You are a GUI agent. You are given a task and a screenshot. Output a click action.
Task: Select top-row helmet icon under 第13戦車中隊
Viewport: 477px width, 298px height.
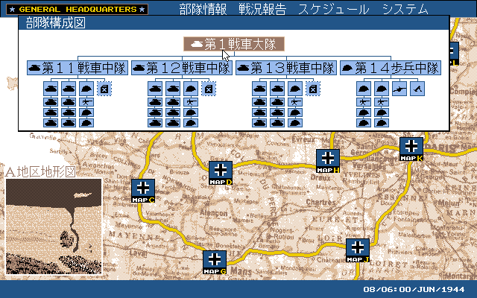click(x=295, y=89)
